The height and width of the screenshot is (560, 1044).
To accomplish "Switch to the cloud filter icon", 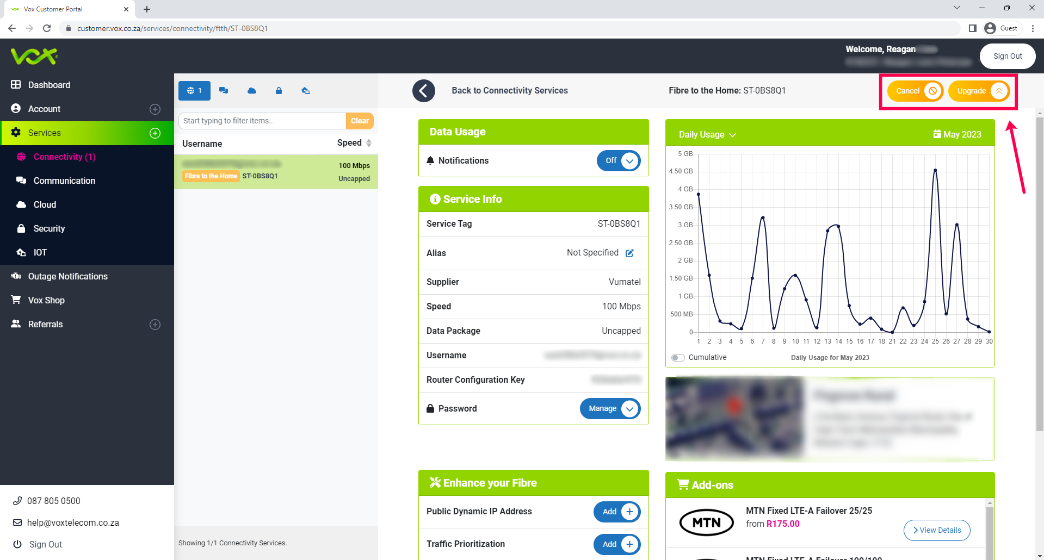I will pyautogui.click(x=252, y=91).
